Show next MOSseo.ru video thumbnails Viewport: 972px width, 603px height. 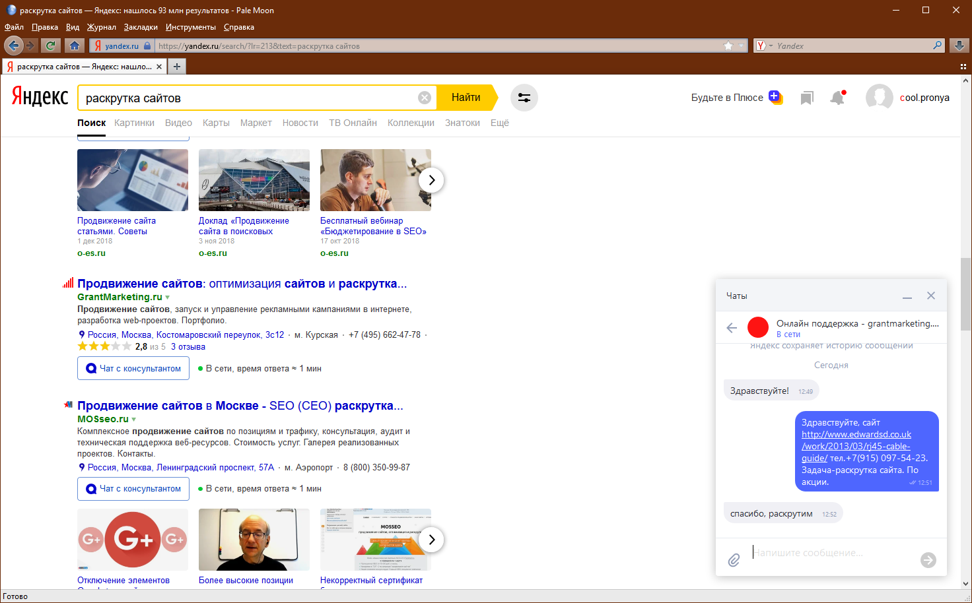(x=431, y=540)
